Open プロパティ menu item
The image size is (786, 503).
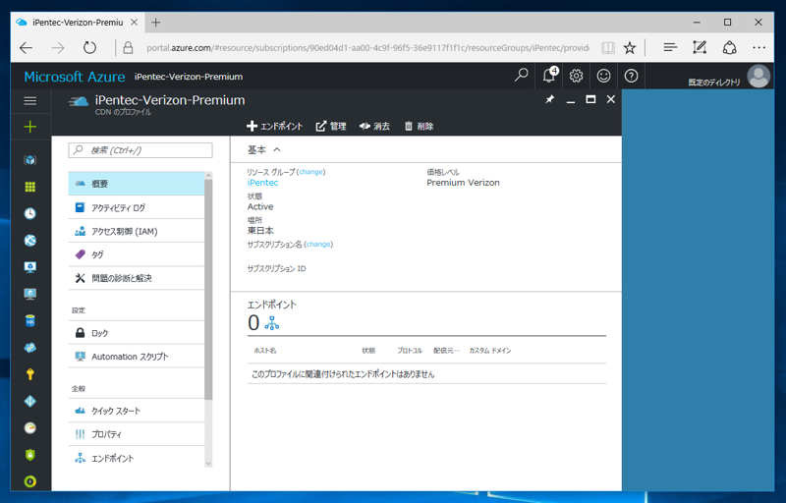point(137,434)
